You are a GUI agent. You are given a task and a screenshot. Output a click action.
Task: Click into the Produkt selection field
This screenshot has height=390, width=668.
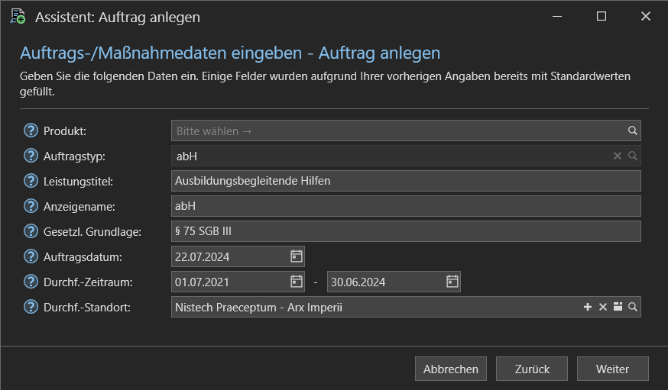click(x=398, y=131)
